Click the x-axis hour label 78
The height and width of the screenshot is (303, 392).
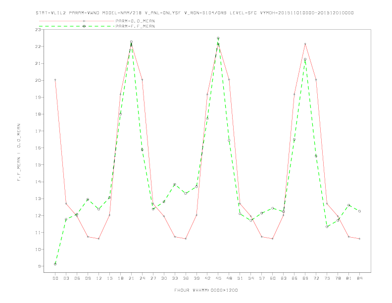(x=338, y=278)
